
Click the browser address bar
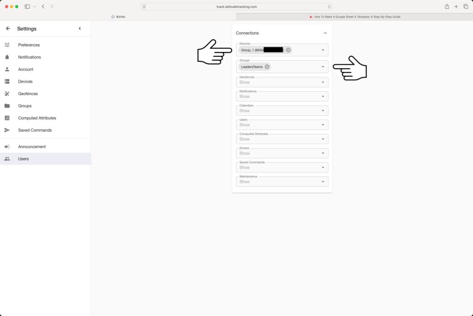click(x=236, y=6)
